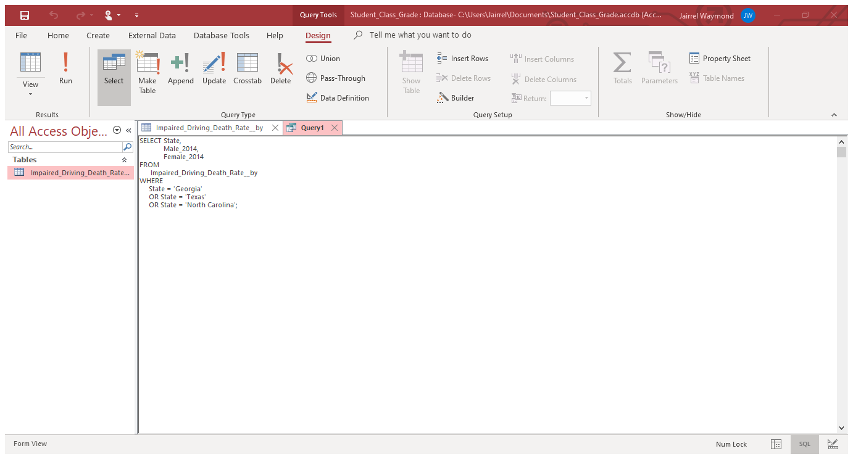Select the Delete query icon
The image size is (853, 459).
point(280,69)
